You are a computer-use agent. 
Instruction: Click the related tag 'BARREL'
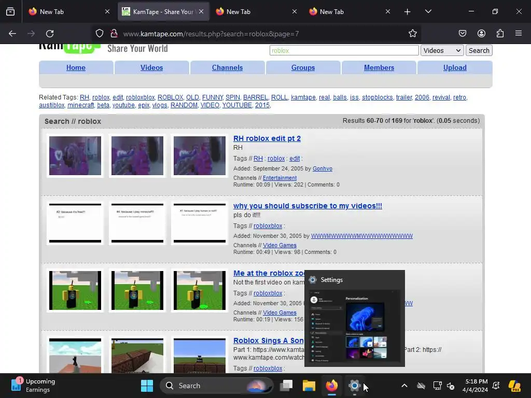255,97
